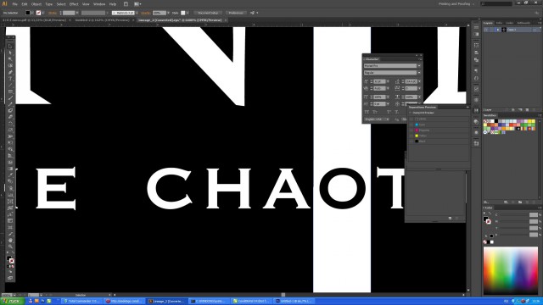Open Opacity value dropdown in control bar

pyautogui.click(x=169, y=13)
